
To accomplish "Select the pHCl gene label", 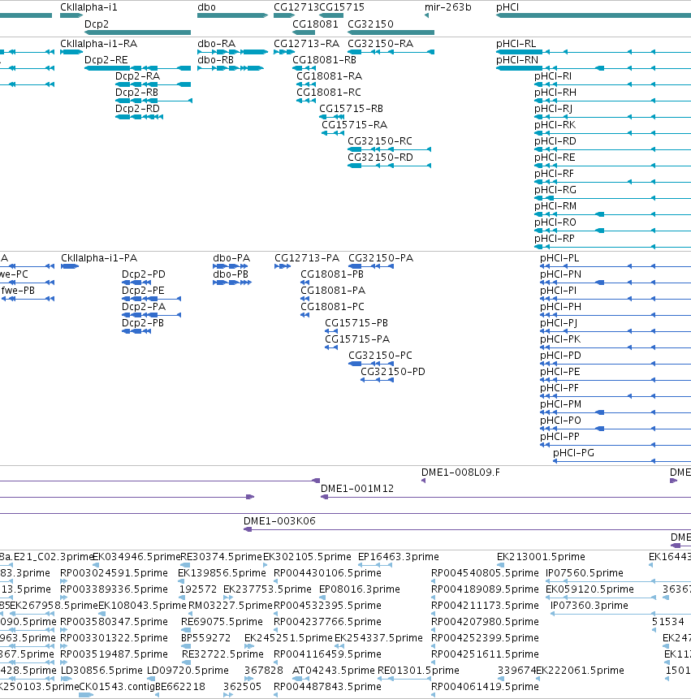I will 507,7.
